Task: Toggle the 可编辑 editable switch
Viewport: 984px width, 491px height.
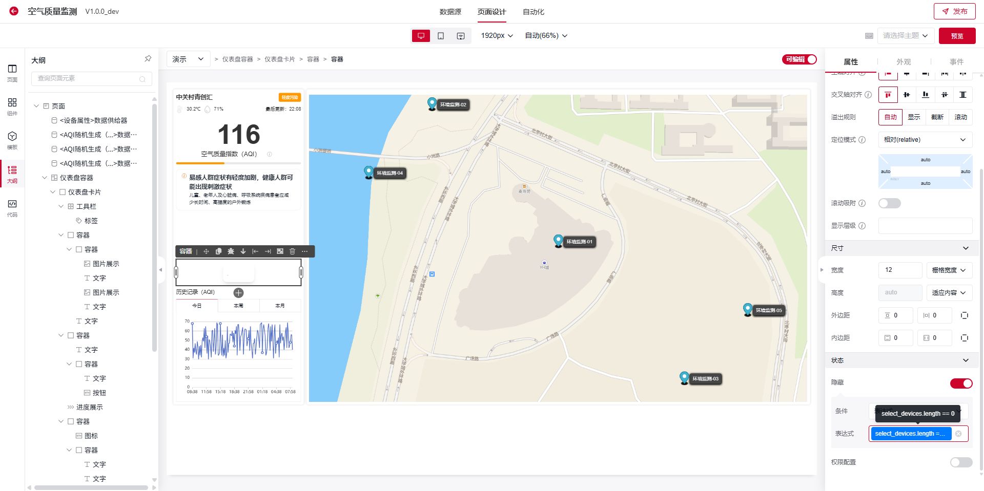Action: 799,59
